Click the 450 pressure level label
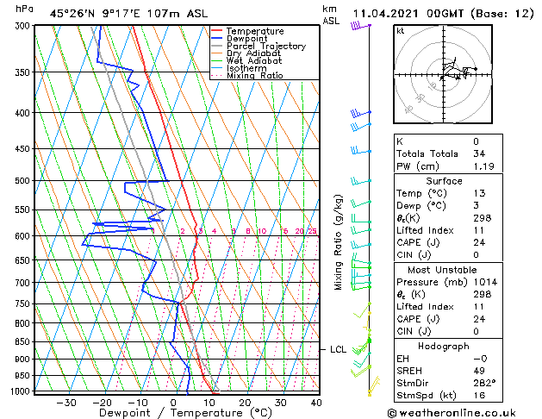The height and width of the screenshot is (419, 542). tap(24, 149)
